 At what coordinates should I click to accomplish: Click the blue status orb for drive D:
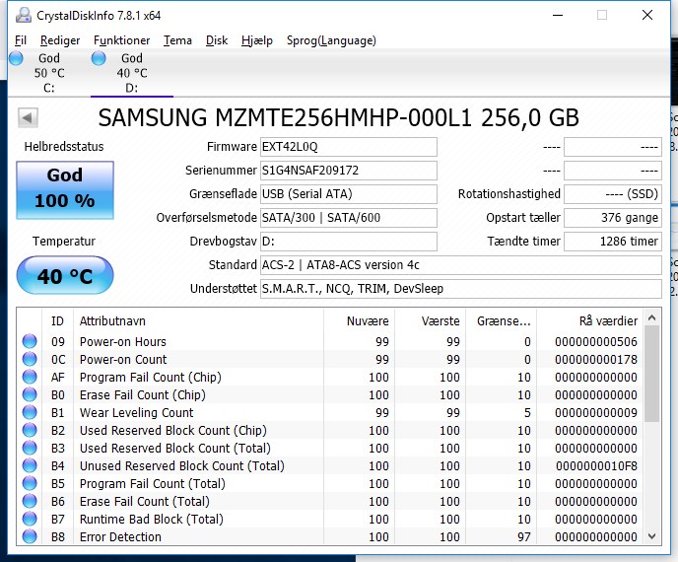(99, 58)
